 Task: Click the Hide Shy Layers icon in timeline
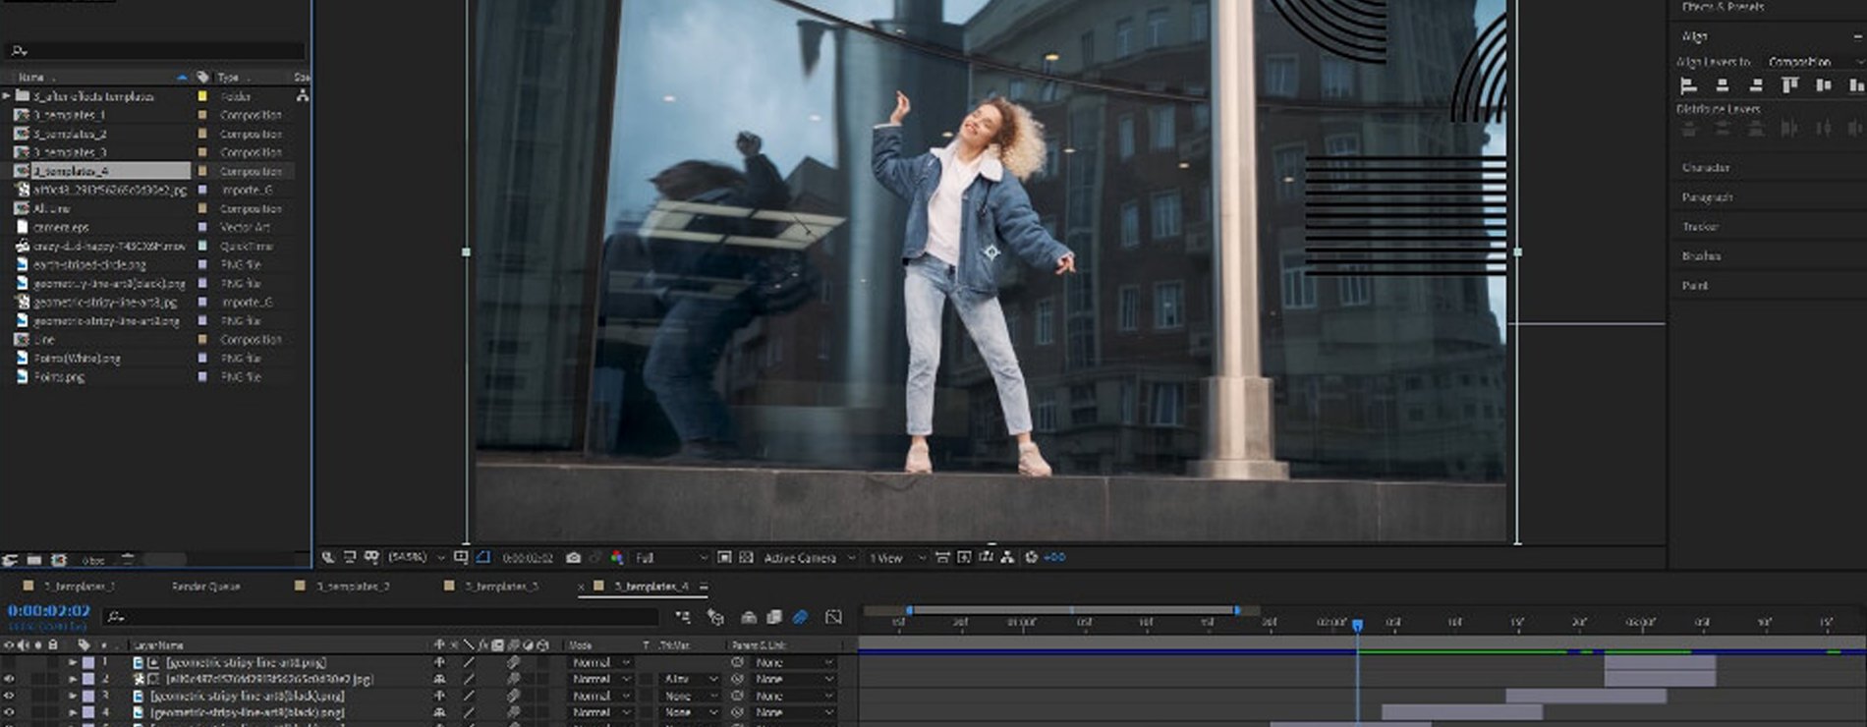pyautogui.click(x=748, y=617)
